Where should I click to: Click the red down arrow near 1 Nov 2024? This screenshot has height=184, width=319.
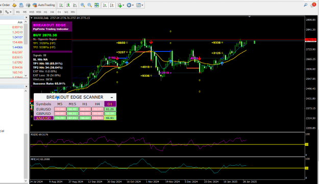(151, 42)
